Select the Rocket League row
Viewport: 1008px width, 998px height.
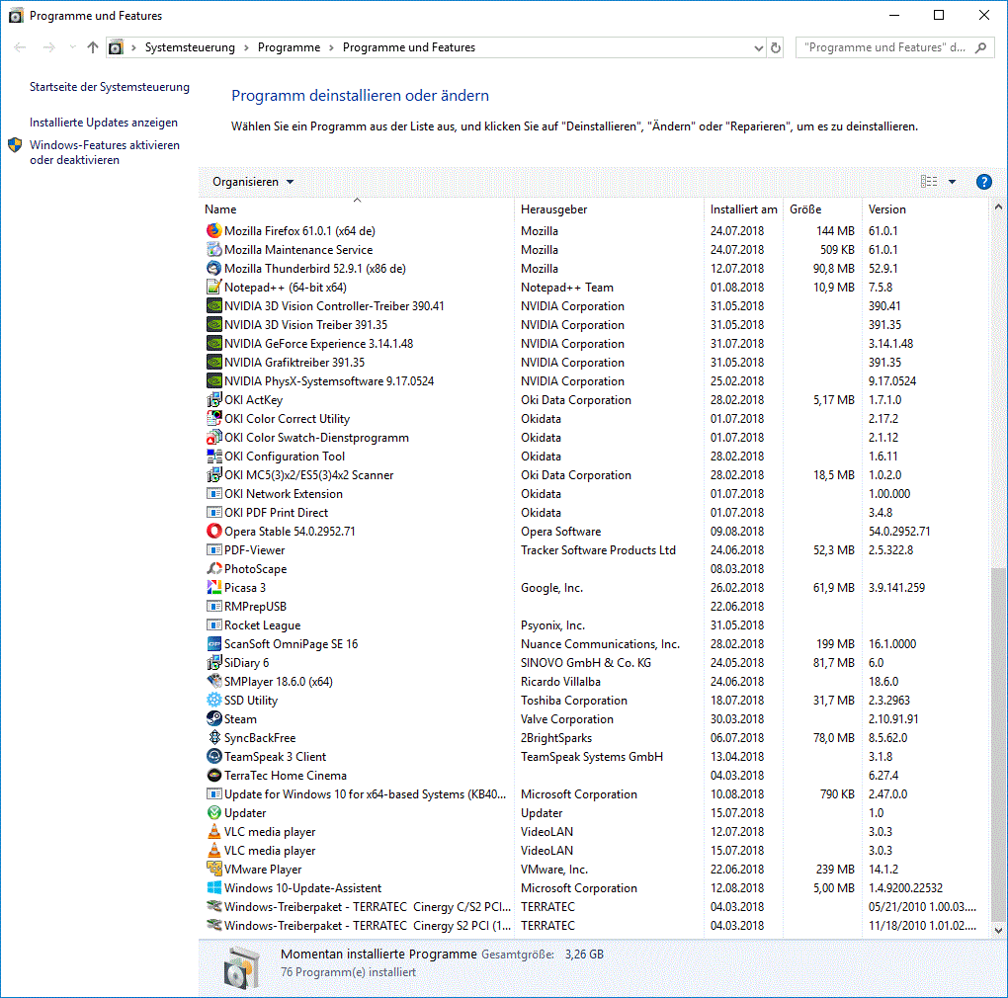pyautogui.click(x=595, y=624)
